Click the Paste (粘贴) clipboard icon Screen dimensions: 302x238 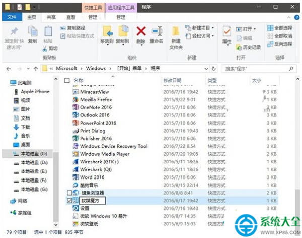(x=48, y=31)
